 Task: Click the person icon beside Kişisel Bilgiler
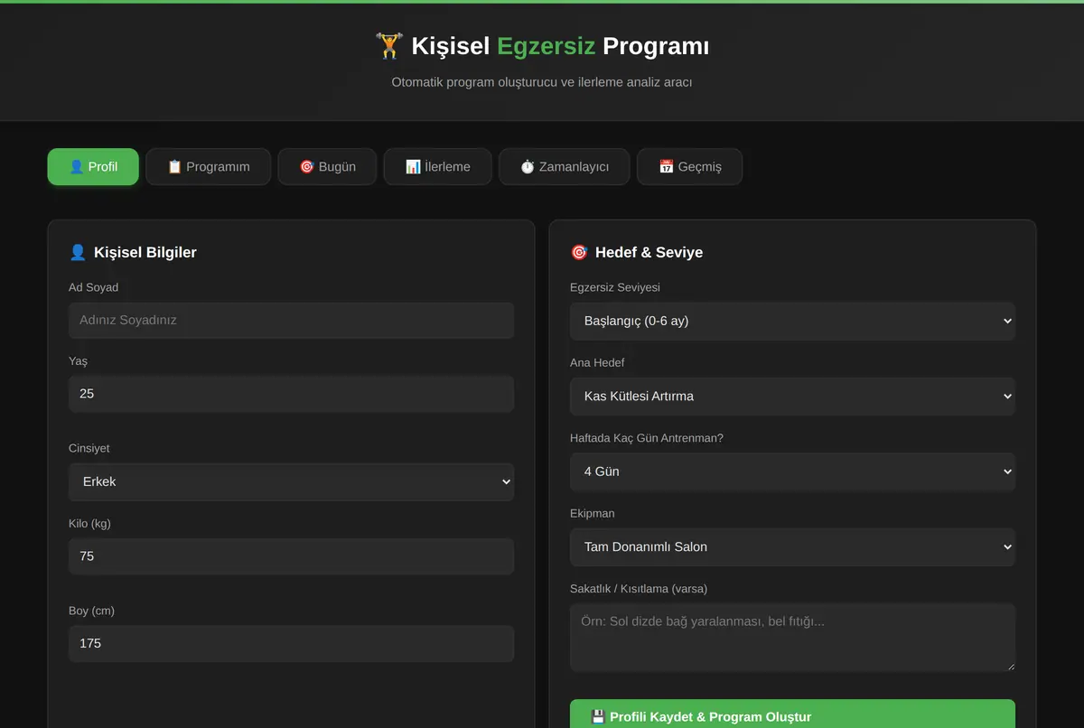[78, 252]
